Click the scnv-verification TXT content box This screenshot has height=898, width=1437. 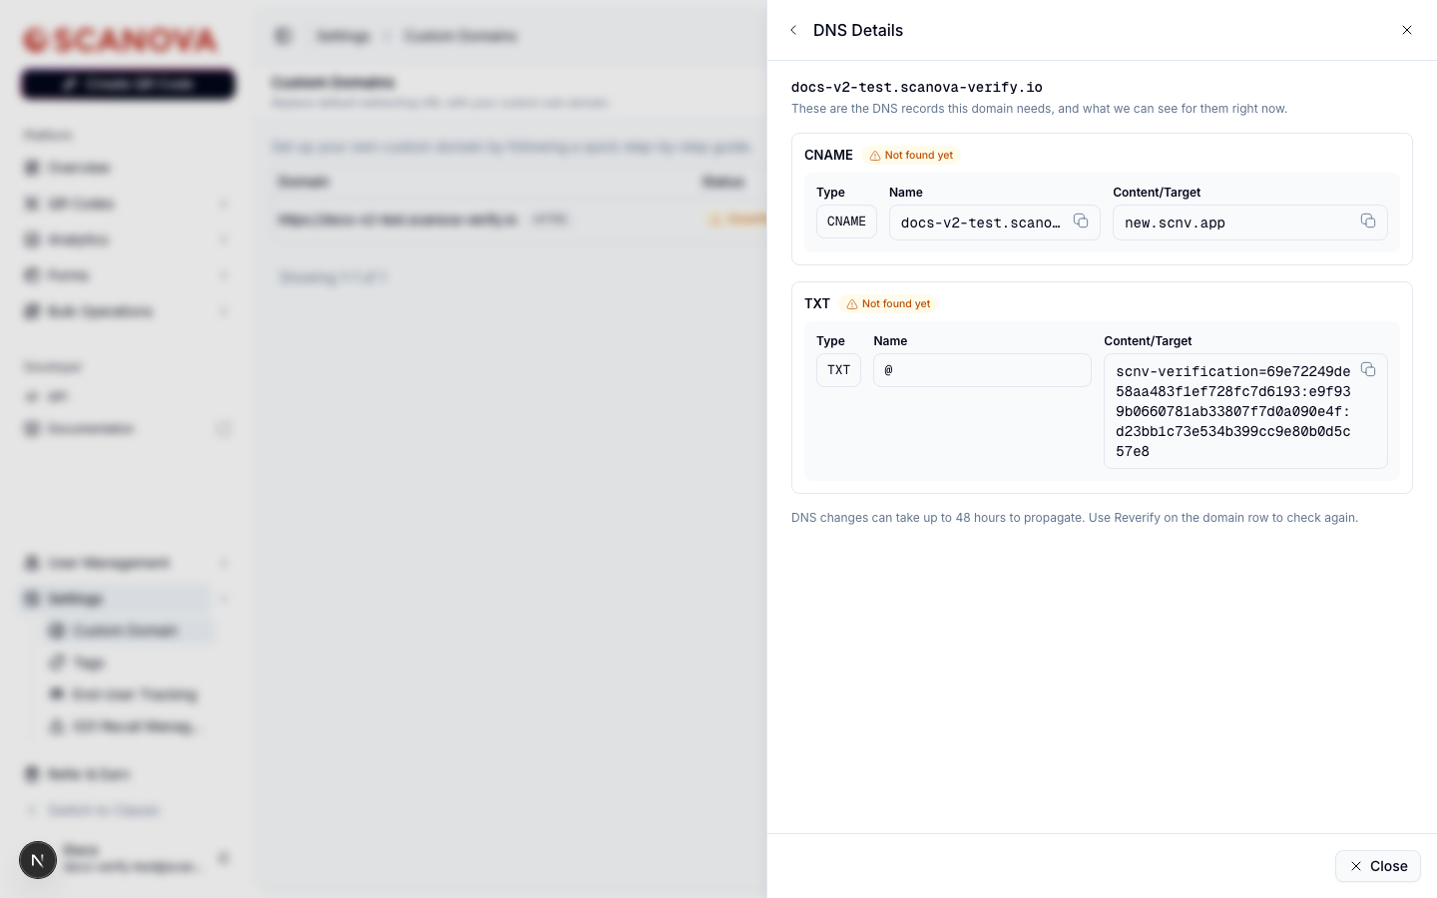(x=1245, y=411)
